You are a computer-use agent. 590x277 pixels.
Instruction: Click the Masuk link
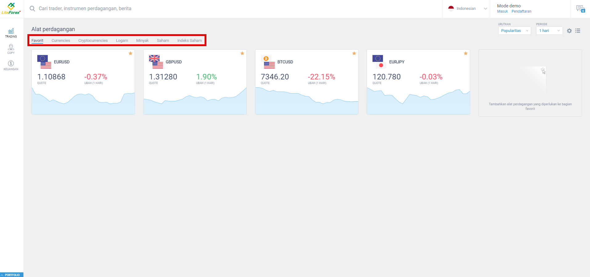pyautogui.click(x=502, y=11)
